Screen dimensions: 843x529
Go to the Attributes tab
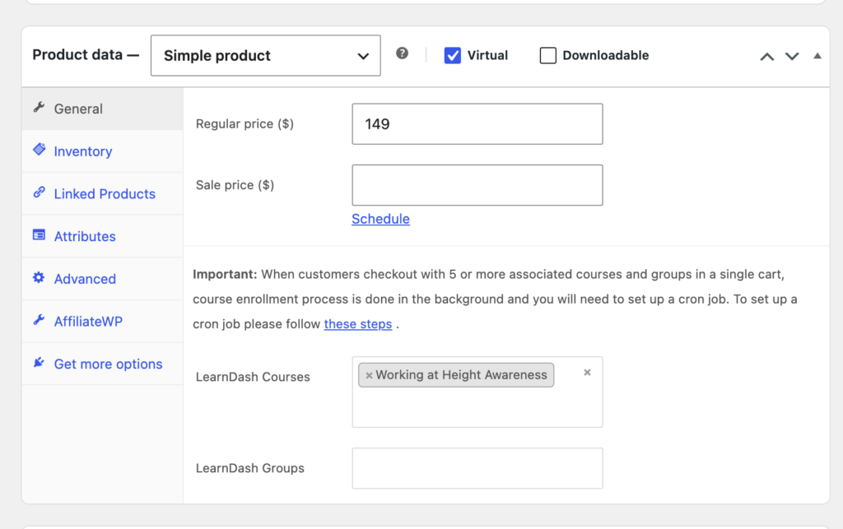click(x=102, y=236)
